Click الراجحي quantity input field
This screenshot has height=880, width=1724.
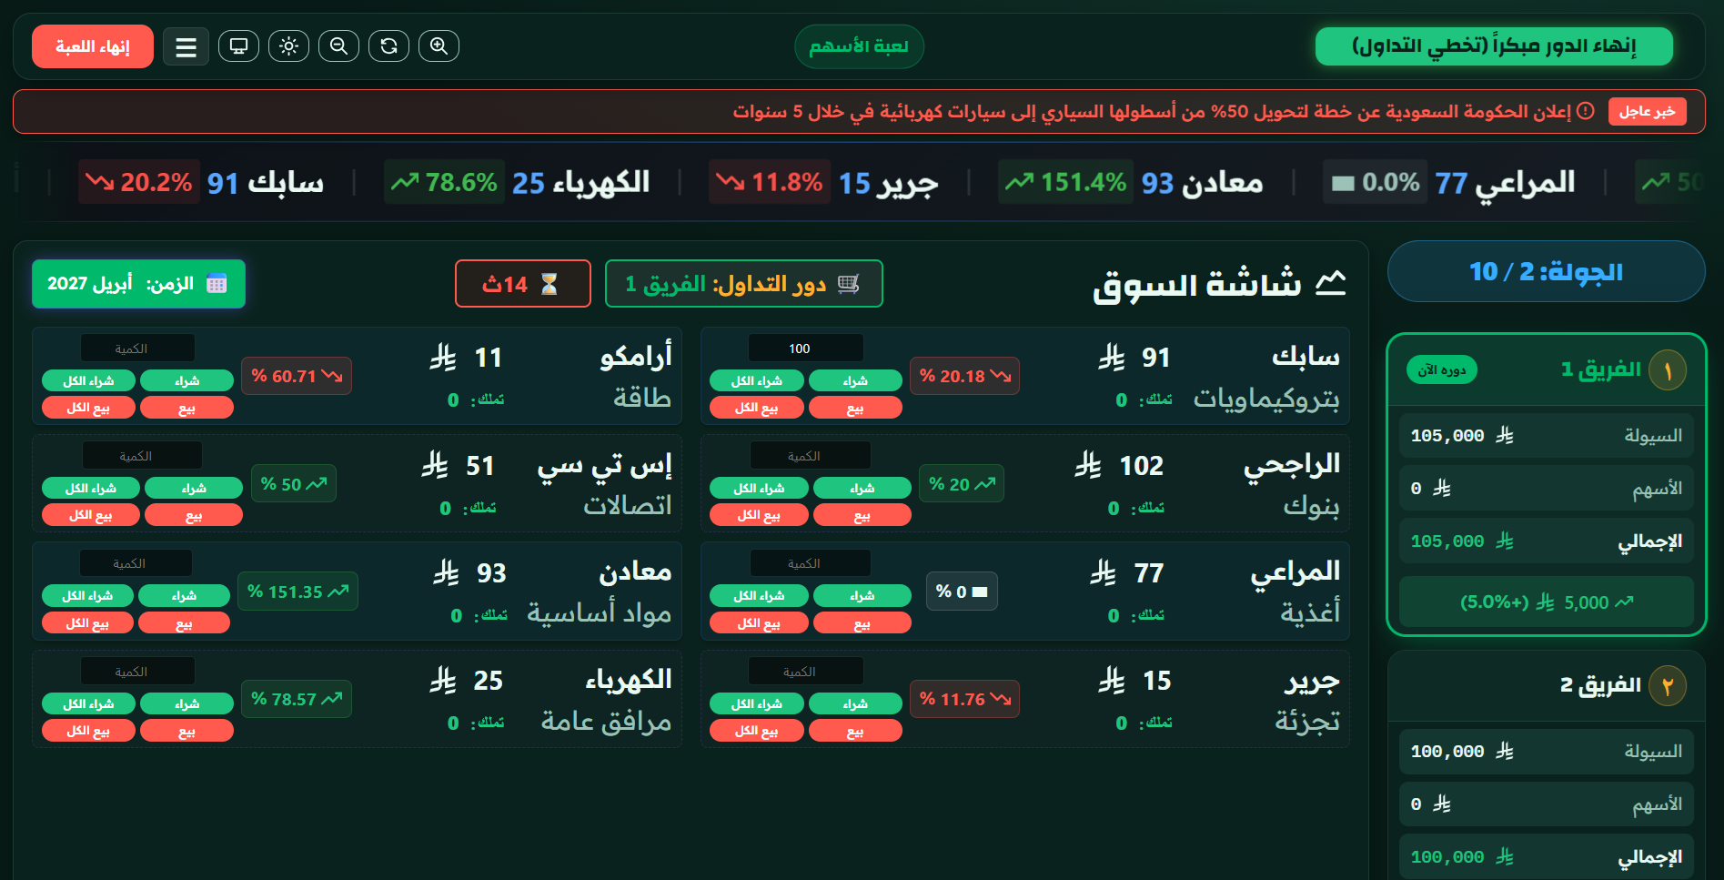pos(810,455)
